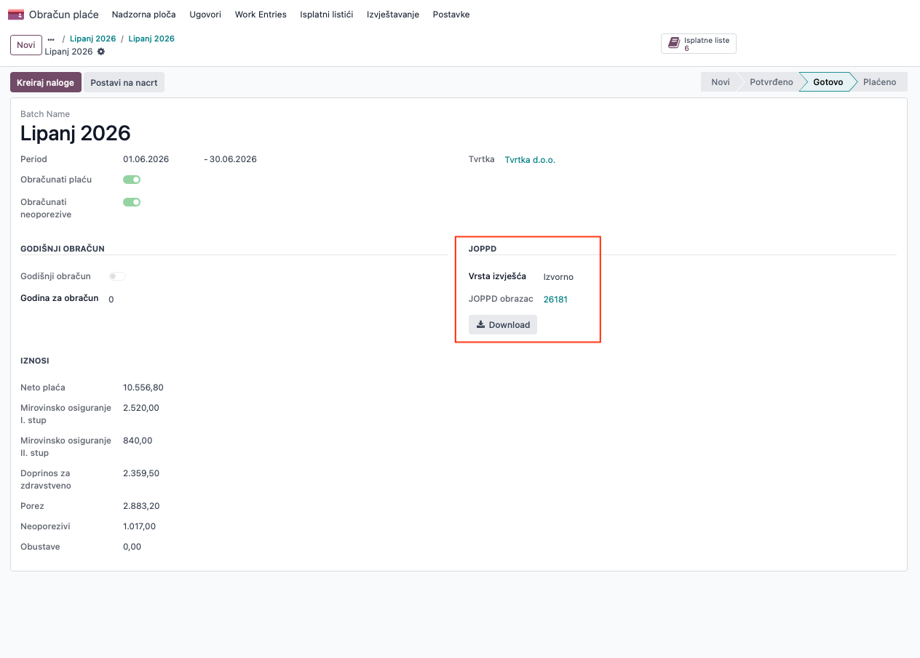Select the Plaćeno status stage
Image resolution: width=920 pixels, height=658 pixels.
[880, 82]
